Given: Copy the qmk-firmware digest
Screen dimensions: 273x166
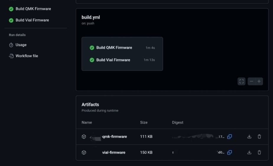Looking at the screenshot, I should [230, 136].
